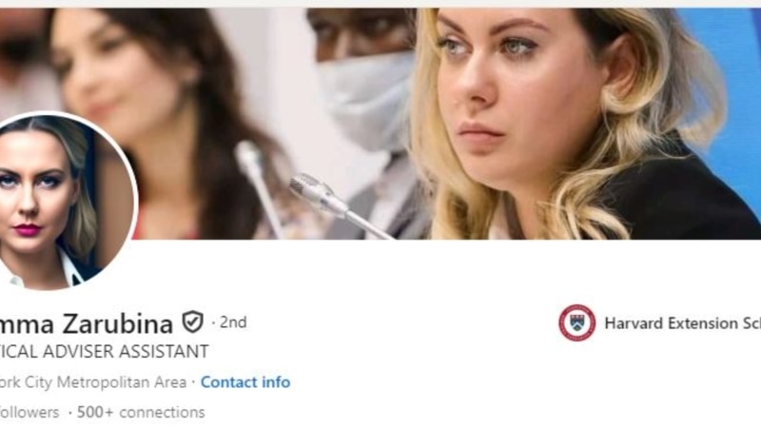Click the gray strip above the banner
The image size is (761, 428).
[x=380, y=4]
